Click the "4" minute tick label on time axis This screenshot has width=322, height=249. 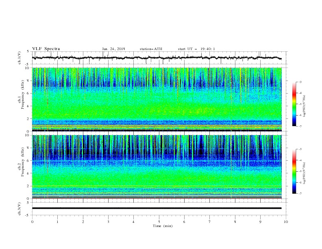(133, 222)
